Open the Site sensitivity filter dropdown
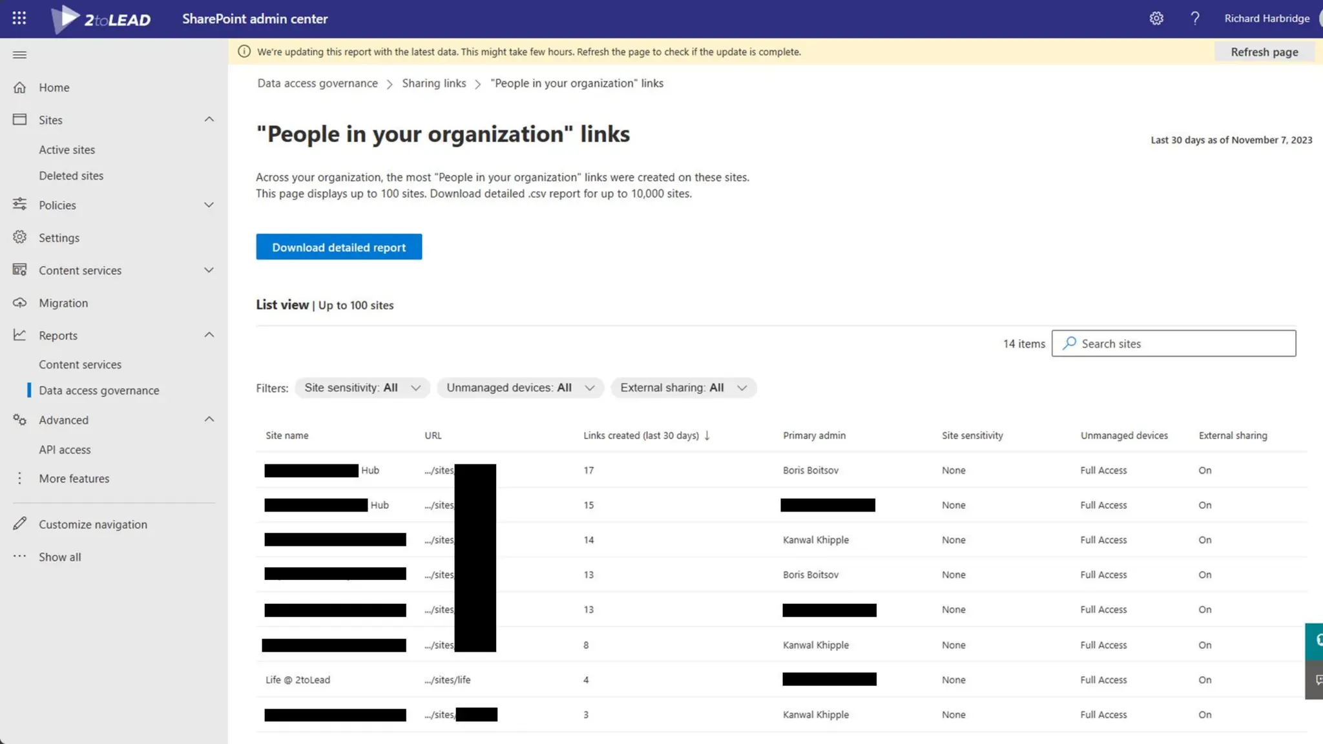The width and height of the screenshot is (1323, 744). tap(362, 387)
